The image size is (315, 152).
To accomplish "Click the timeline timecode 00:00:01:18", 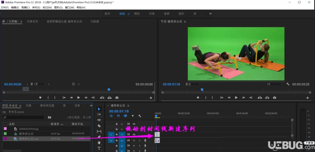I will (x=119, y=111).
